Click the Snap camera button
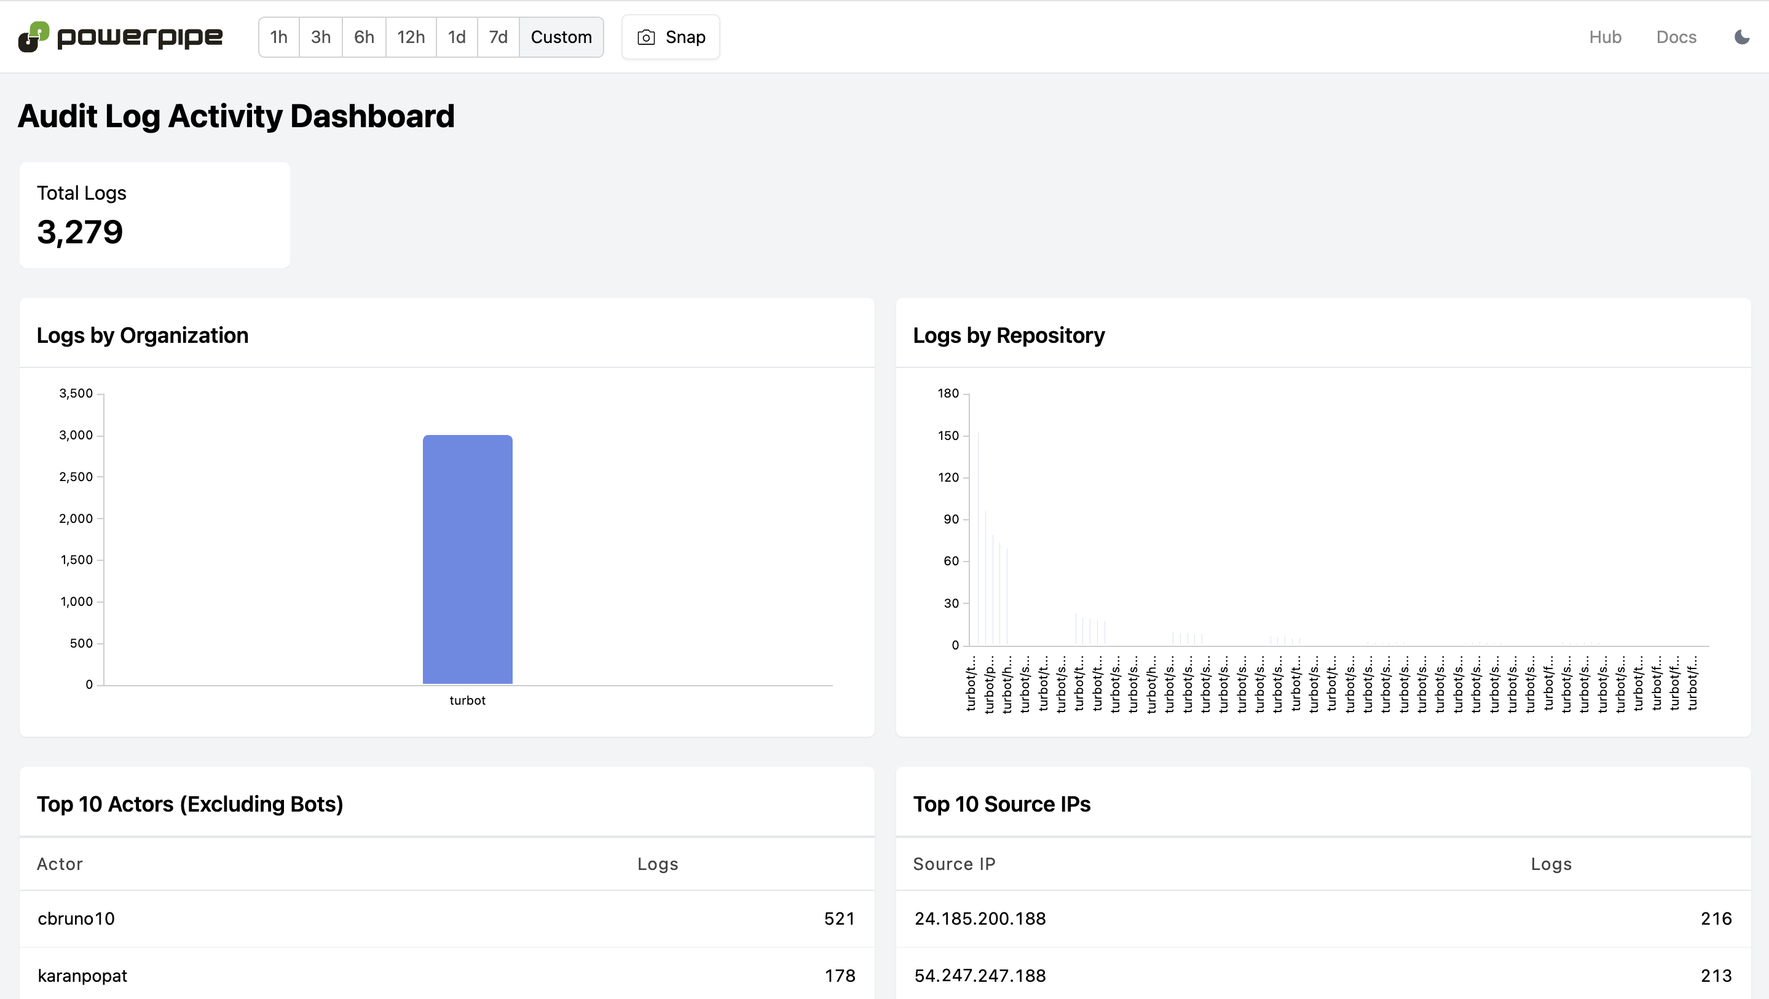The image size is (1769, 999). [670, 37]
